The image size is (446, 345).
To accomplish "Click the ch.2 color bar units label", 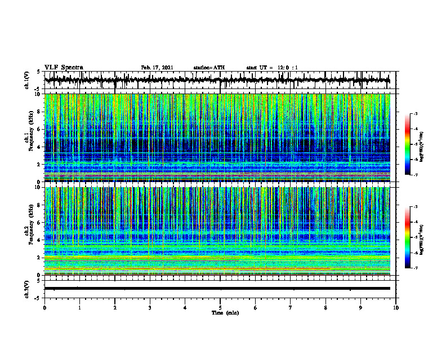I will click(422, 240).
